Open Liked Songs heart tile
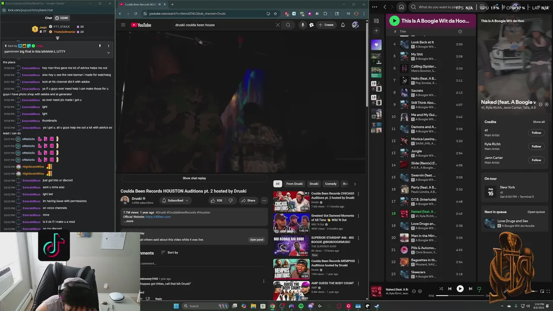Screen dimensions: 553x311 click(x=376, y=44)
